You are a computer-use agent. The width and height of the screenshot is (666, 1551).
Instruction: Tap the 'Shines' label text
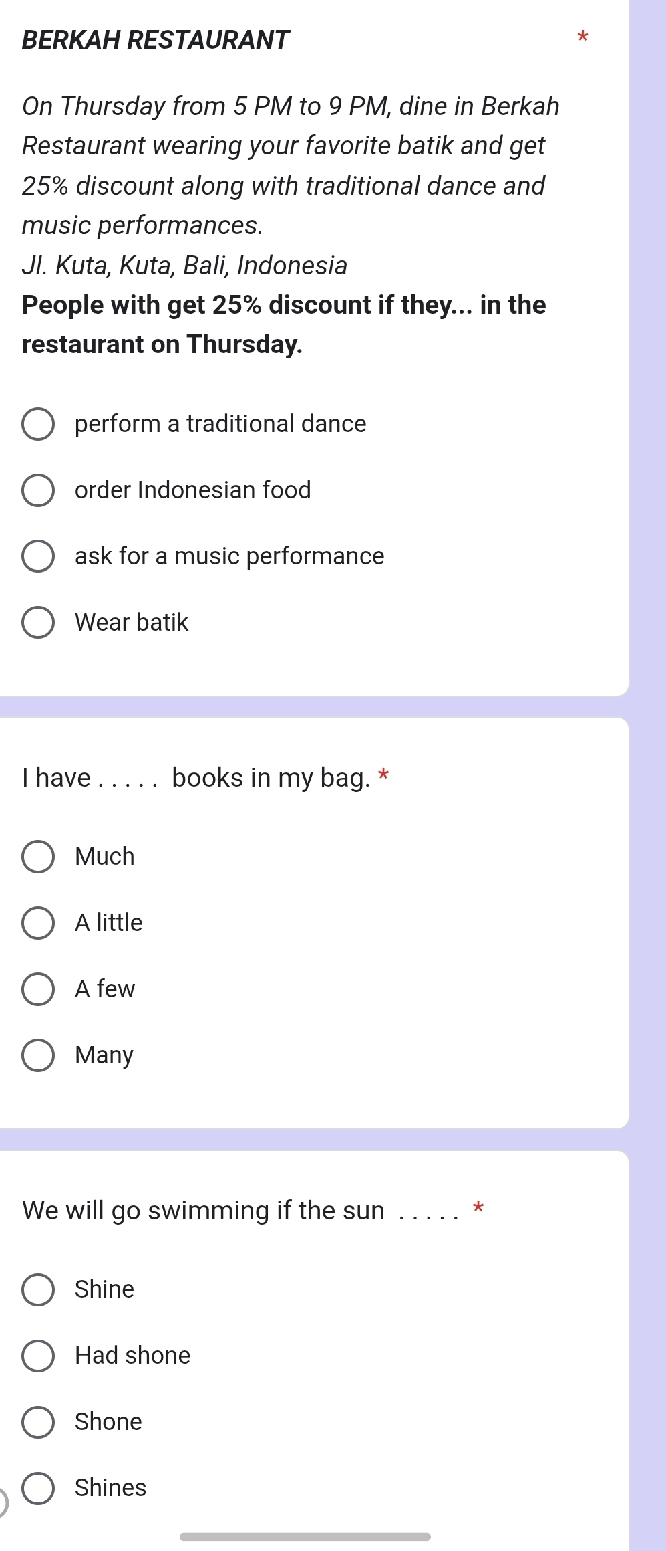110,1488
